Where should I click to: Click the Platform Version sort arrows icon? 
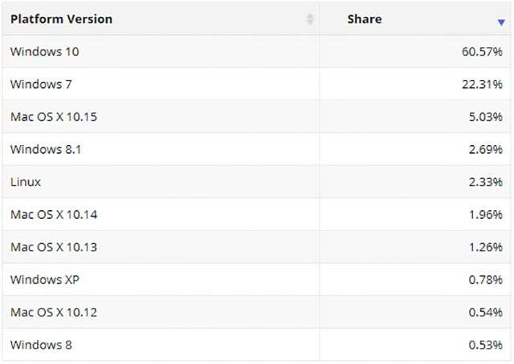[x=310, y=19]
